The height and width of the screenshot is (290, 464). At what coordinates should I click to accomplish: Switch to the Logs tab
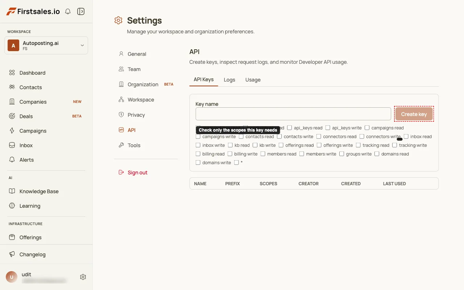point(229,80)
